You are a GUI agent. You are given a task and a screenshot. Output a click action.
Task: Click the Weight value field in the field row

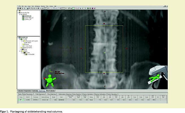tap(51, 100)
